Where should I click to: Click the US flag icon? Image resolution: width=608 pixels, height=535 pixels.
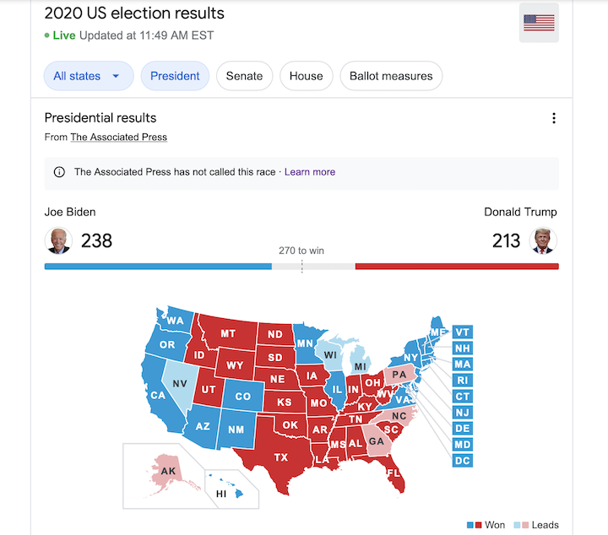[539, 23]
